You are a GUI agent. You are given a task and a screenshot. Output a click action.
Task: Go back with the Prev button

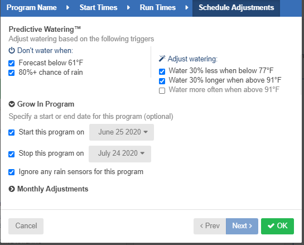click(x=210, y=226)
